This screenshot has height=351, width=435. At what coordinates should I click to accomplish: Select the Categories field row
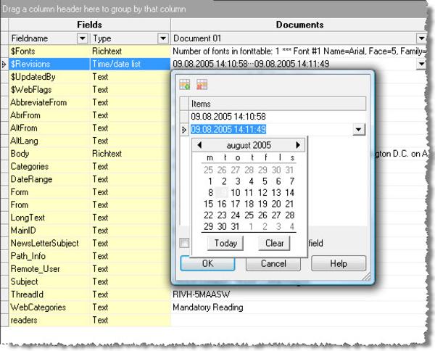coord(49,166)
